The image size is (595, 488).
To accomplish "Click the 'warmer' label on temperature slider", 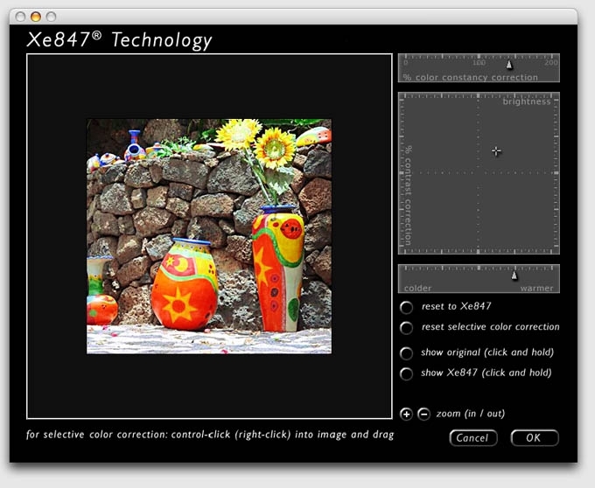I will (x=536, y=289).
